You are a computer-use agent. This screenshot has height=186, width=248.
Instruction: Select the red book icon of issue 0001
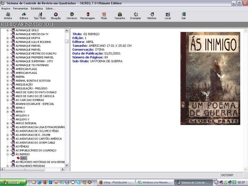pos(18,158)
